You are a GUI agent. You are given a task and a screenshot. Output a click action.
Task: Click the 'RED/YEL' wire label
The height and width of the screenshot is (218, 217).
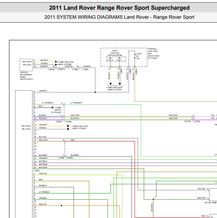pyautogui.click(x=43, y=204)
